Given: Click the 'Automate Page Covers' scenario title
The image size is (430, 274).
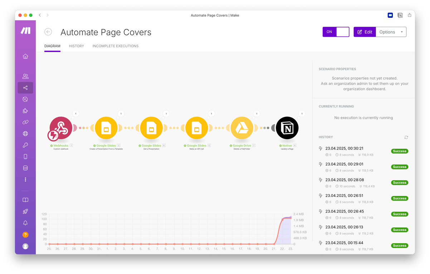Looking at the screenshot, I should [106, 32].
